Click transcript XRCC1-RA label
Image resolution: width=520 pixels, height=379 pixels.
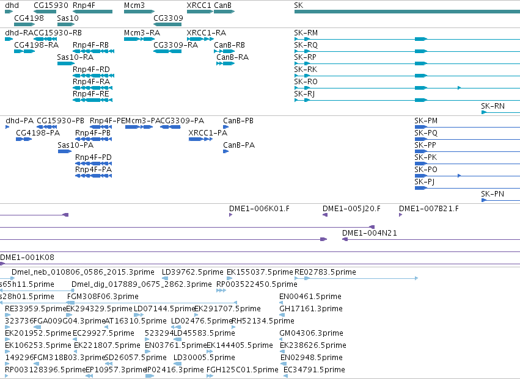tap(207, 33)
